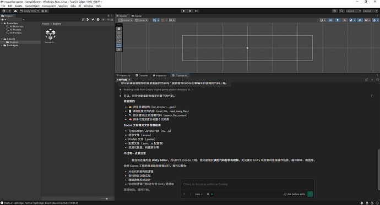Toggle scene lighting bulb

point(338,20)
